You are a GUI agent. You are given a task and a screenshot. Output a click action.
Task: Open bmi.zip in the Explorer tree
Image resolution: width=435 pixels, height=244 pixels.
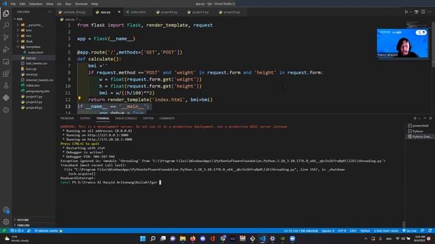31,69
